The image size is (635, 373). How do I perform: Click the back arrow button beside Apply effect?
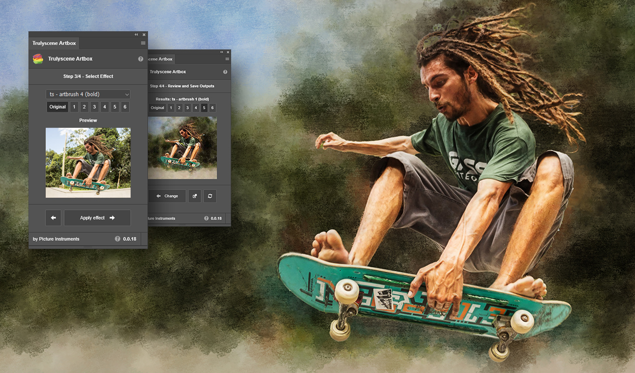53,218
